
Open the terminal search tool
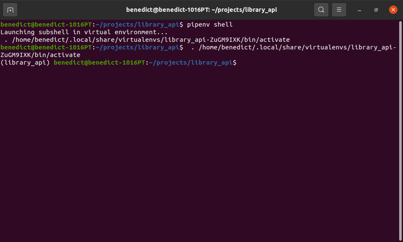321,10
